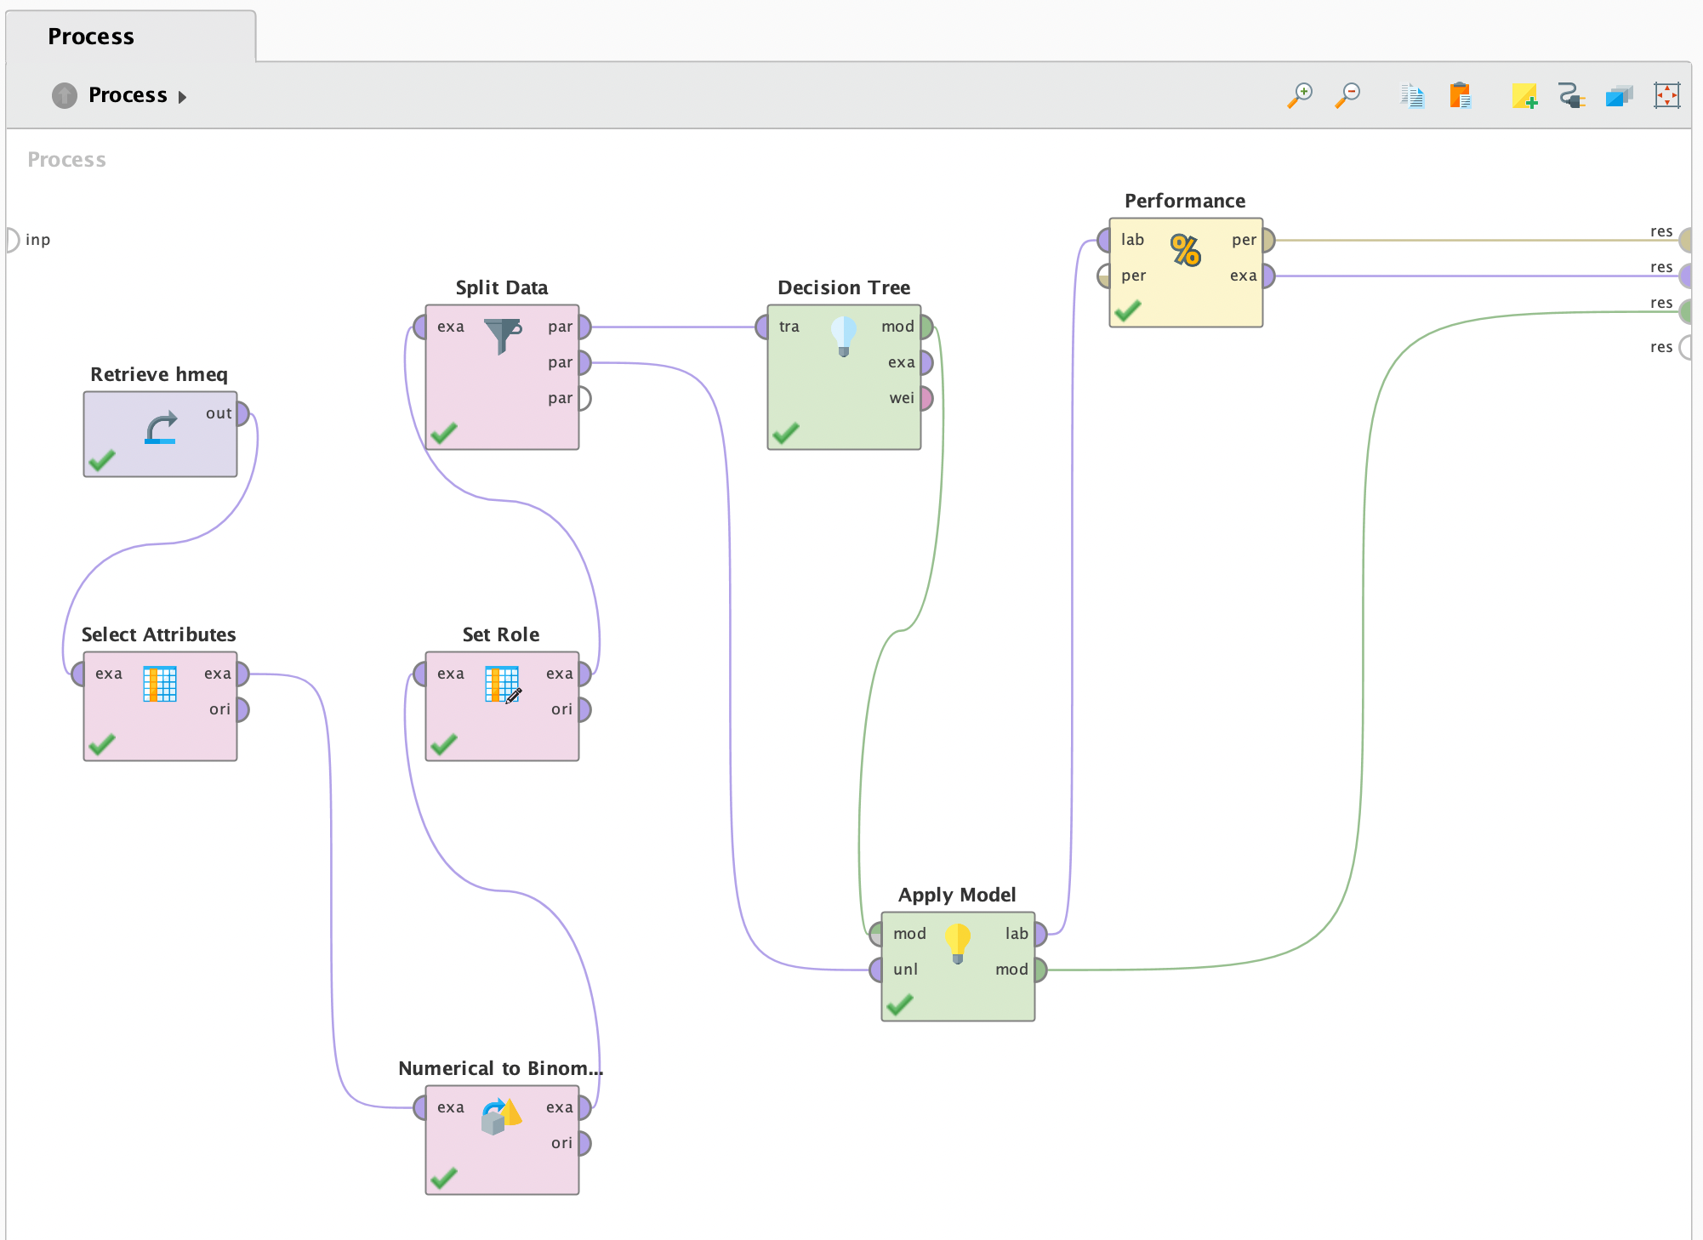The height and width of the screenshot is (1240, 1703).
Task: Switch to the Process tab
Action: tap(91, 37)
